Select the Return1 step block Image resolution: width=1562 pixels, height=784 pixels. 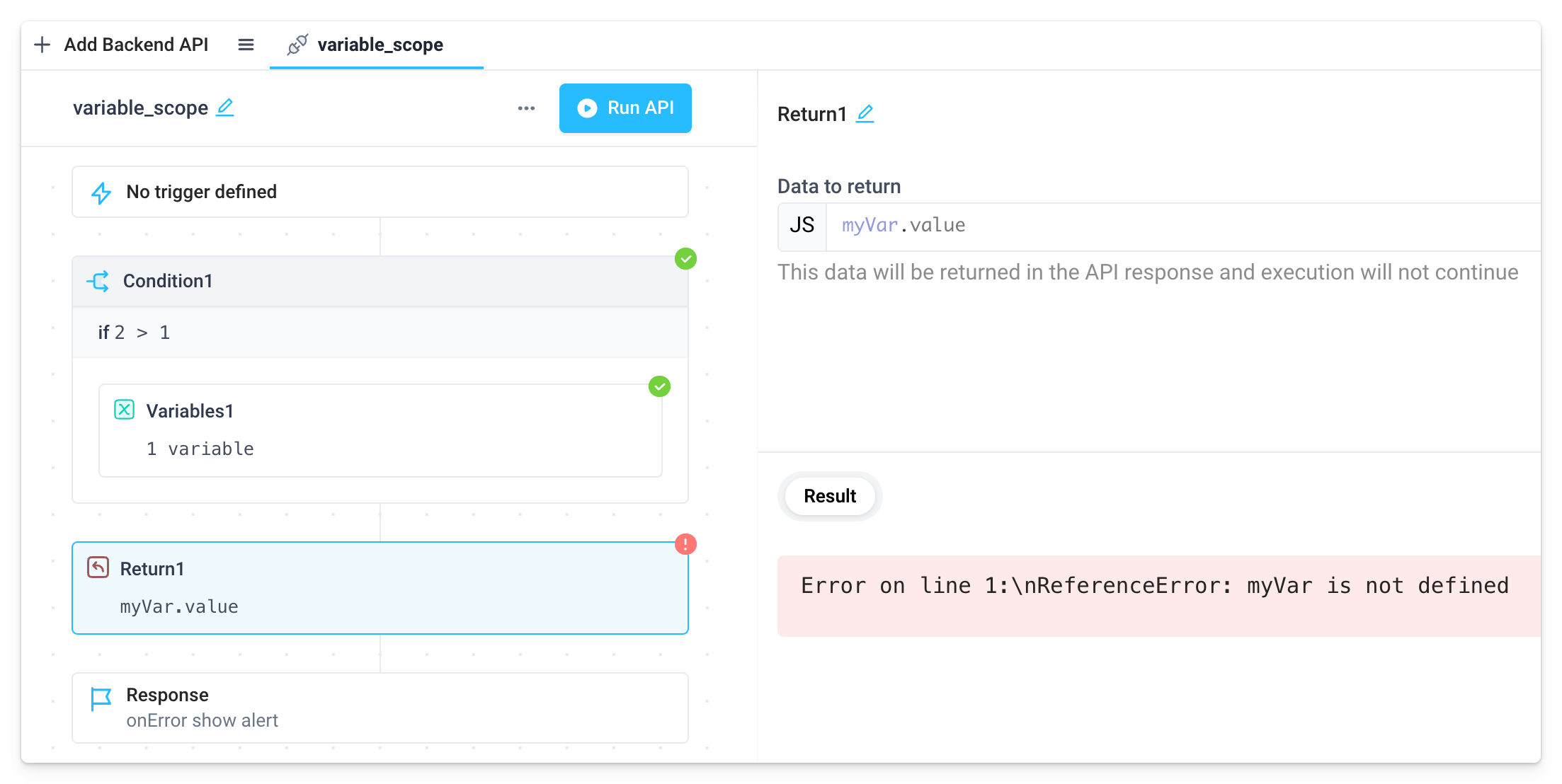pos(380,588)
